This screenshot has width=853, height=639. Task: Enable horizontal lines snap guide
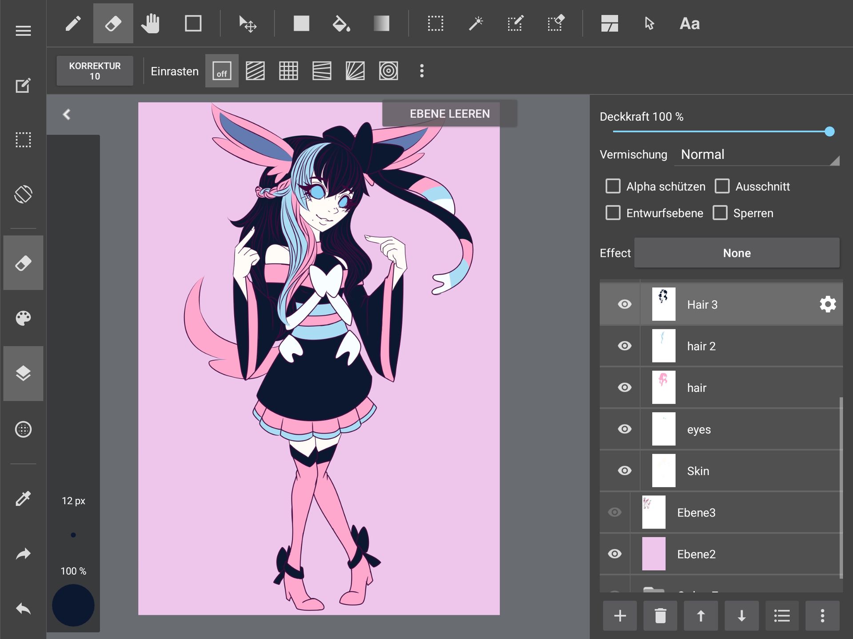coord(322,71)
